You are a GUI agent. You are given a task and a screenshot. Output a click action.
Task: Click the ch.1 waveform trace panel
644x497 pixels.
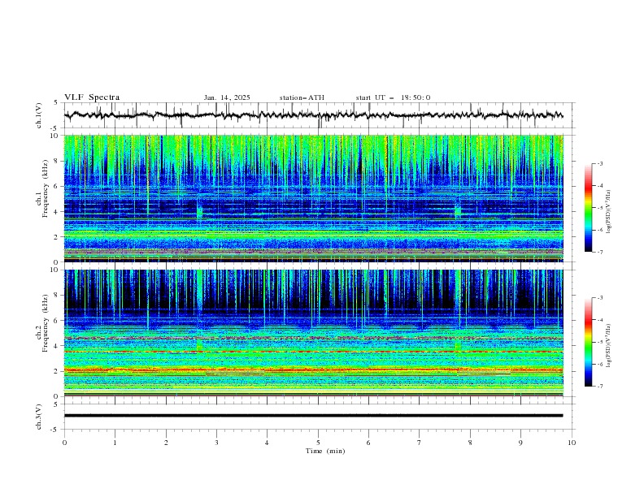point(320,115)
